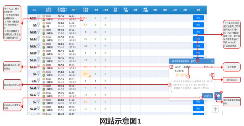Viewport: 244px width, 126px height.
Task: Click business seat count 16 for G143
Action: [x=86, y=39]
